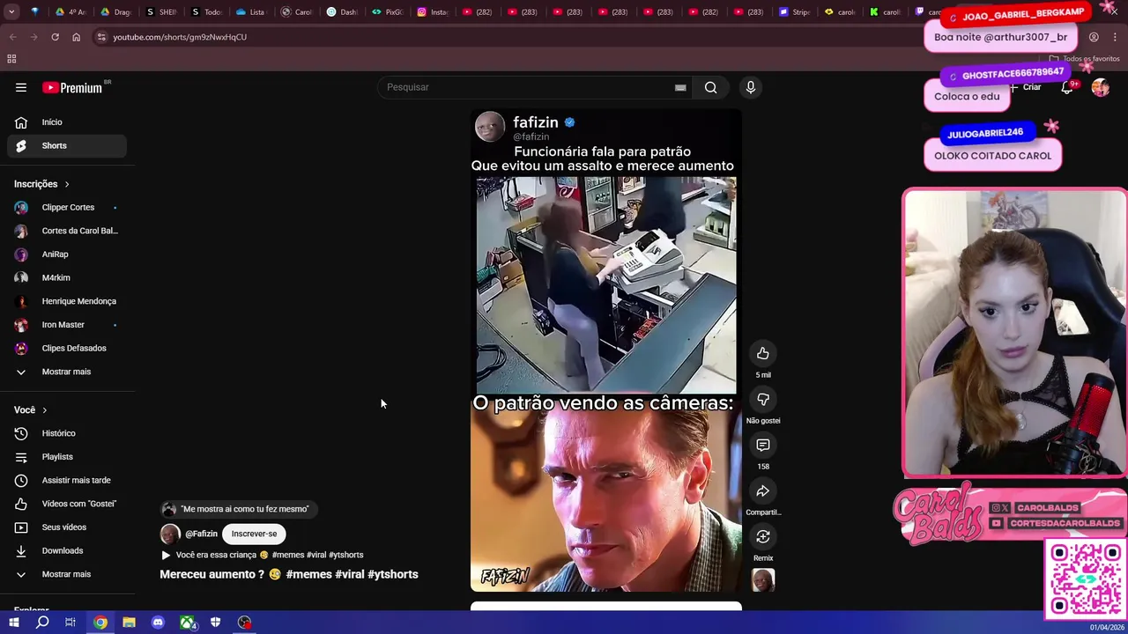The width and height of the screenshot is (1128, 634).
Task: Go back using the browser arrow
Action: (x=12, y=37)
